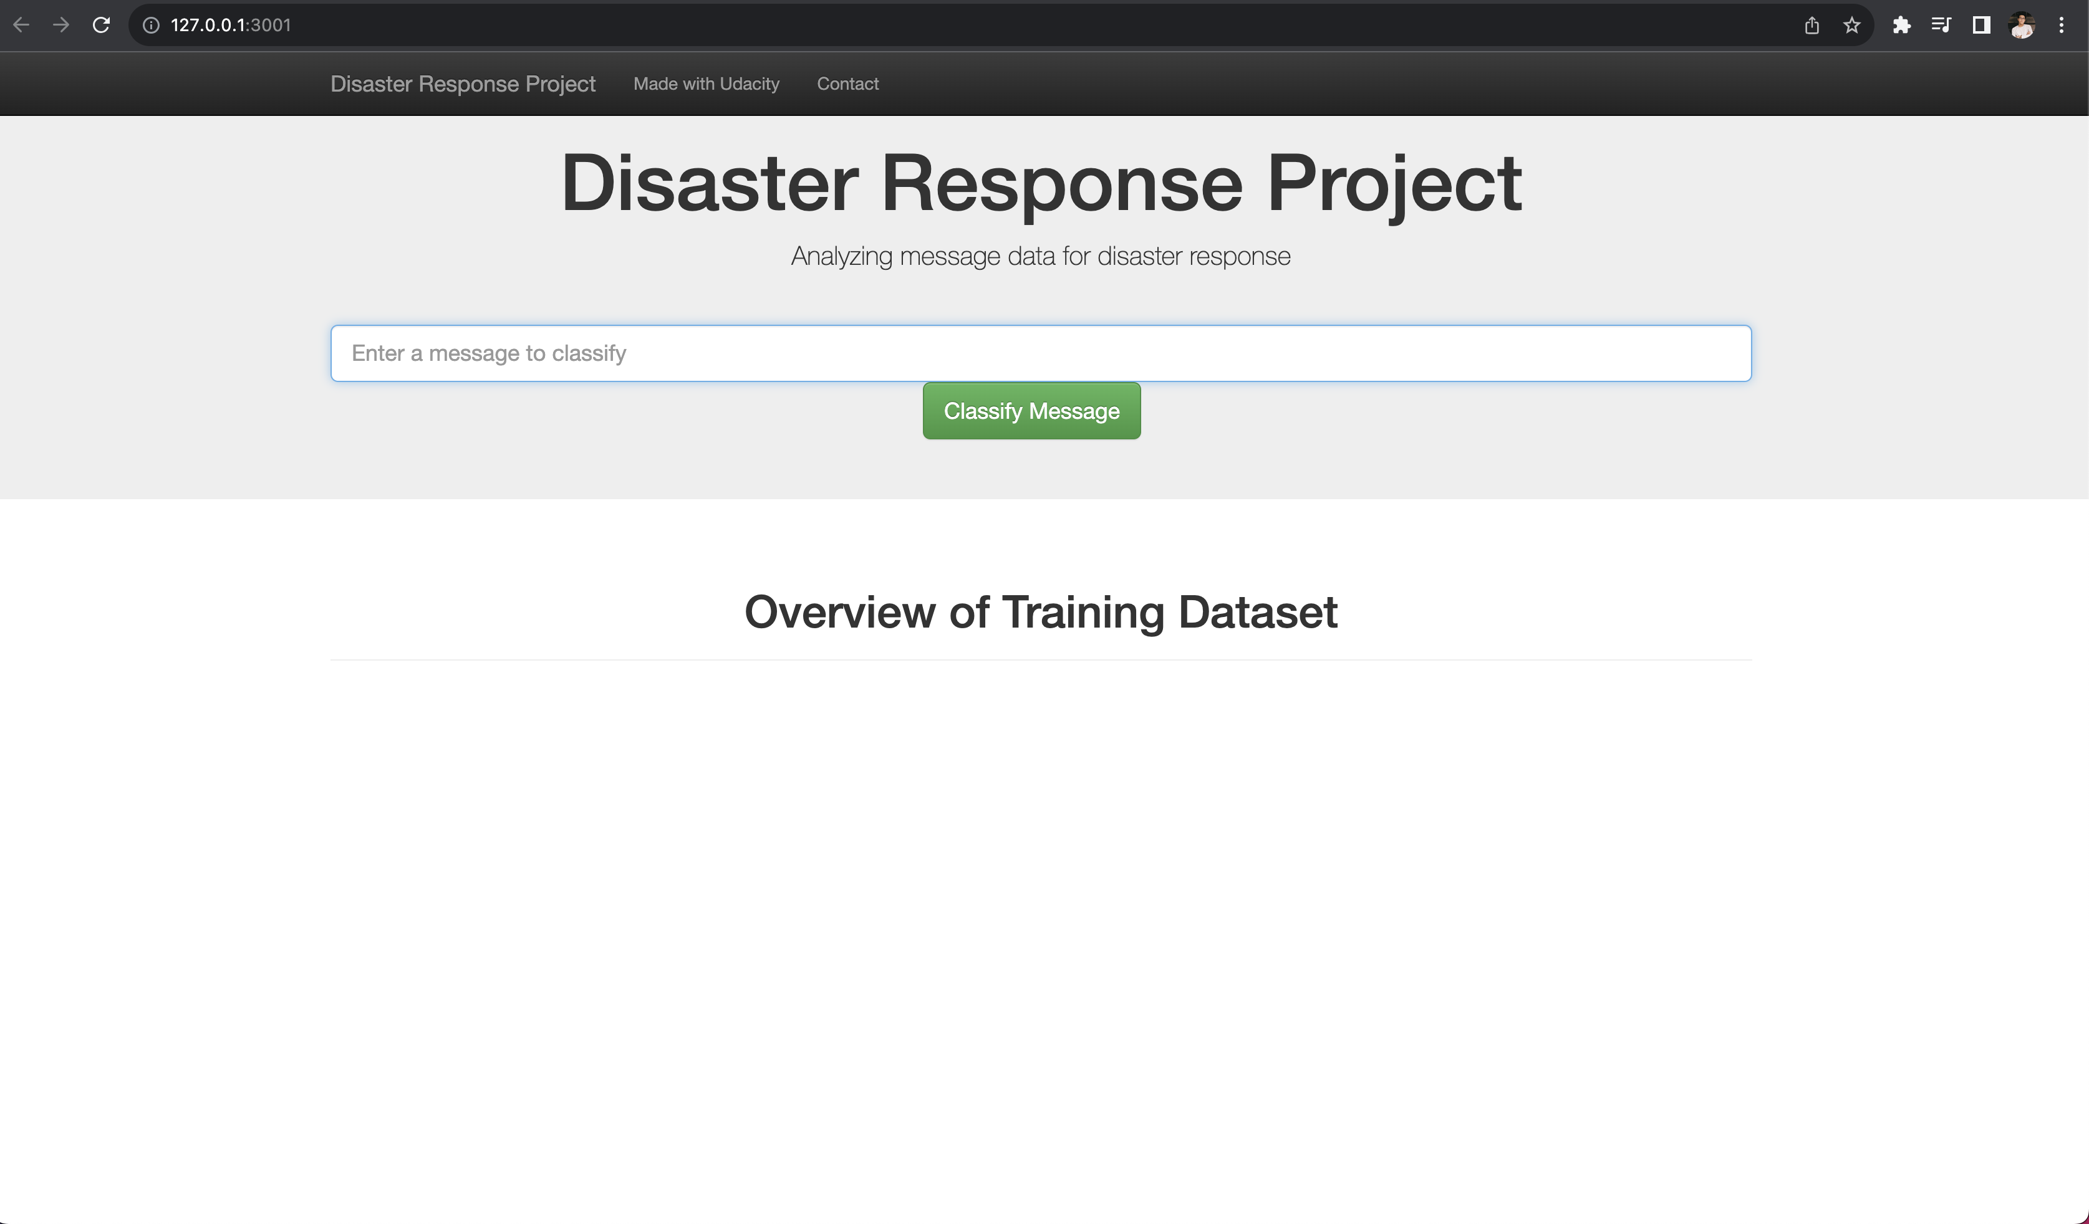
Task: Open the Disaster Response Project navbar brand
Action: pyautogui.click(x=463, y=84)
